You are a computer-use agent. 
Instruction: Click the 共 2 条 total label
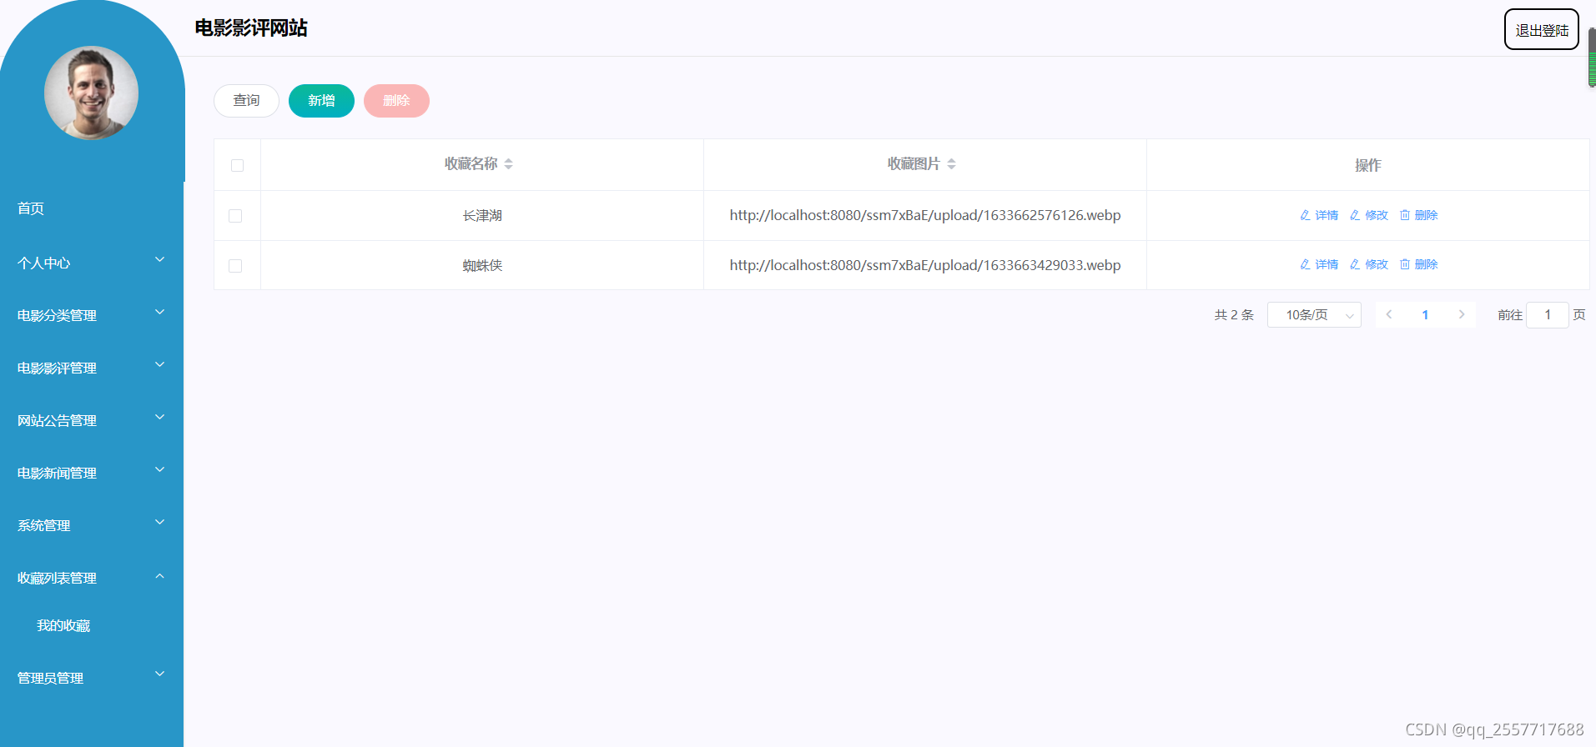point(1234,315)
